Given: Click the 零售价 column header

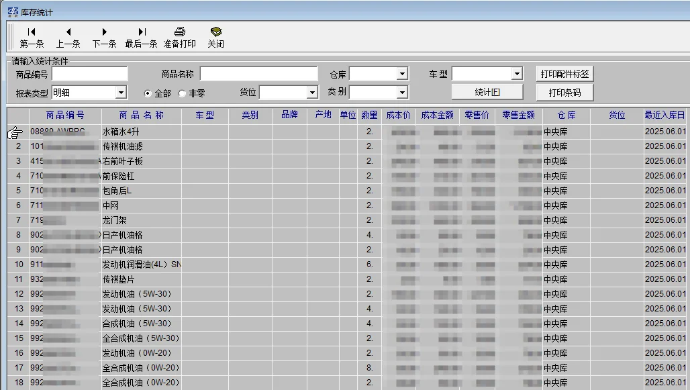Looking at the screenshot, I should point(477,115).
